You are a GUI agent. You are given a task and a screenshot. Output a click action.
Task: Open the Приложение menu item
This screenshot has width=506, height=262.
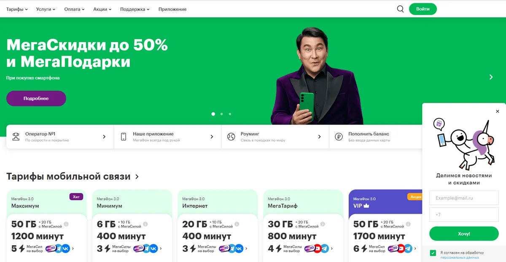coord(172,9)
